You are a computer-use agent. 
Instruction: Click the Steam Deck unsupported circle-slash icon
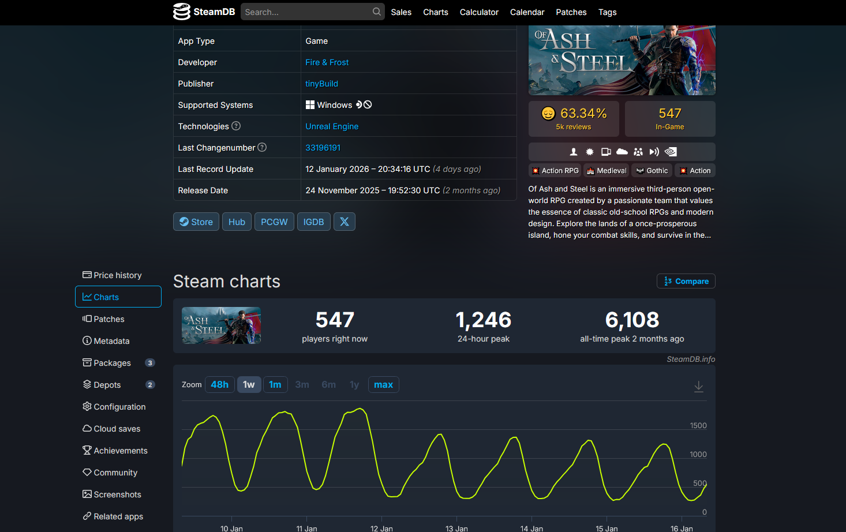pos(368,104)
